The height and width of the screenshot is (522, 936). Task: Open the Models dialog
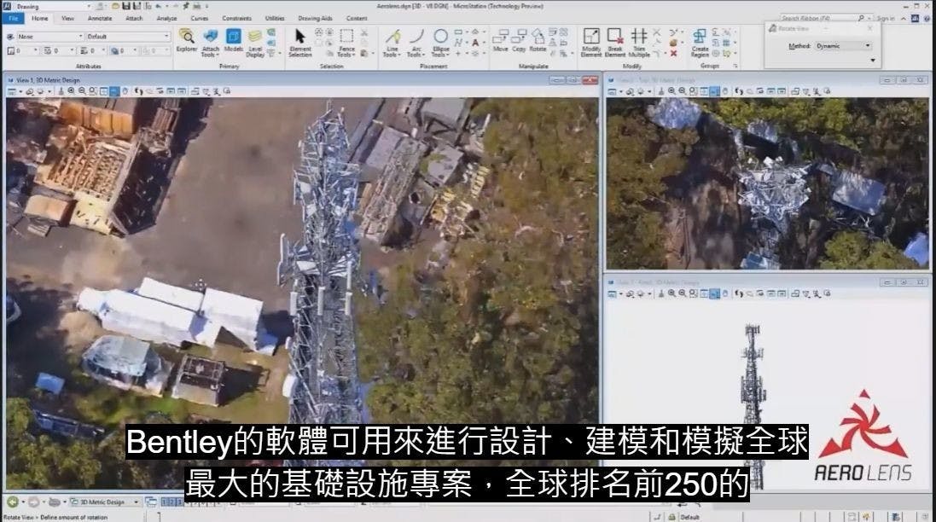pyautogui.click(x=234, y=41)
